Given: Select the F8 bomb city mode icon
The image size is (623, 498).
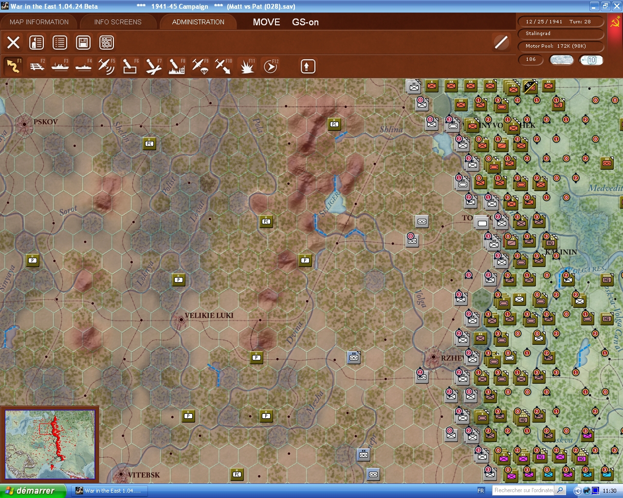Looking at the screenshot, I should tap(177, 66).
